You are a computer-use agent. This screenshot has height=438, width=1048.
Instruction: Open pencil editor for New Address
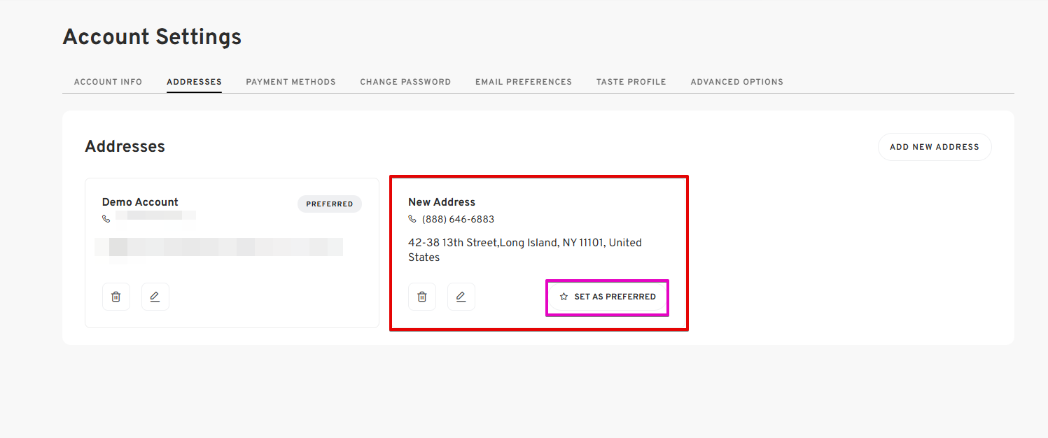[461, 297]
